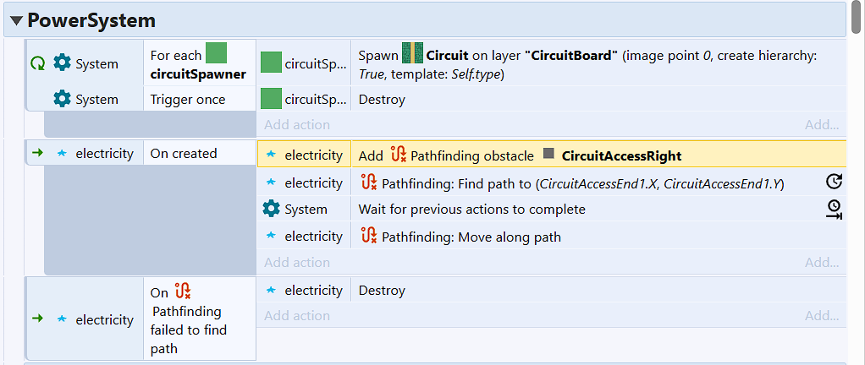The width and height of the screenshot is (865, 365).
Task: Click the Pathfinding icon in Find path action
Action: point(368,182)
